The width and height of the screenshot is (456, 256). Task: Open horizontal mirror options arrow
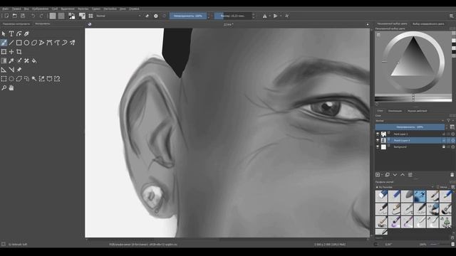269,16
